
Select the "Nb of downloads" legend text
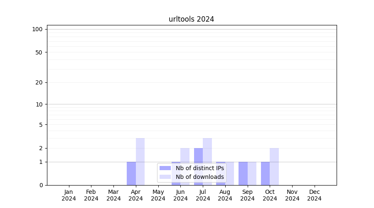pos(199,177)
